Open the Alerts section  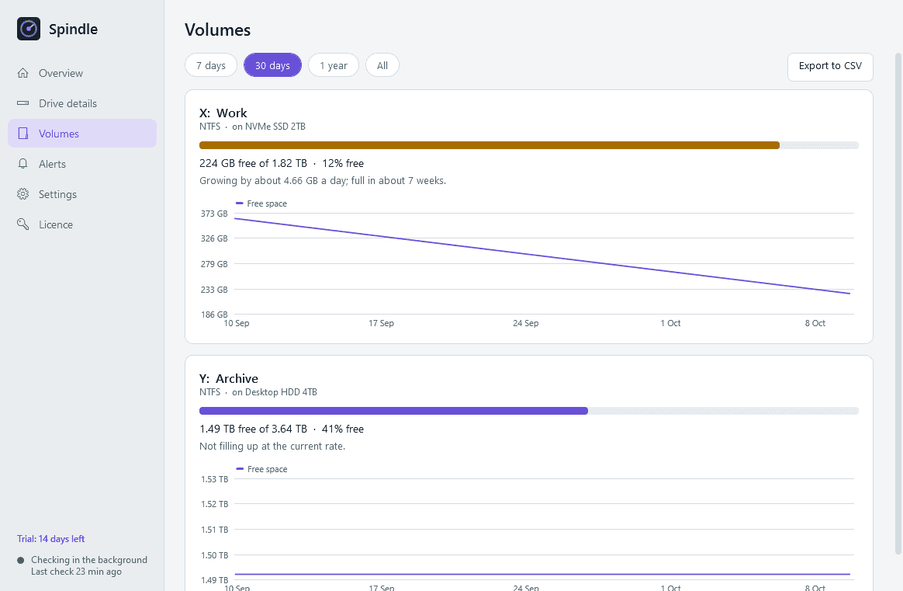(x=82, y=164)
